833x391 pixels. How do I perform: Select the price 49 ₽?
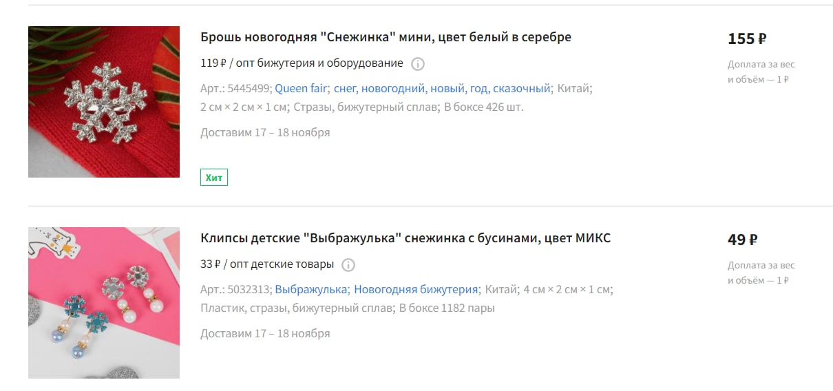(742, 240)
